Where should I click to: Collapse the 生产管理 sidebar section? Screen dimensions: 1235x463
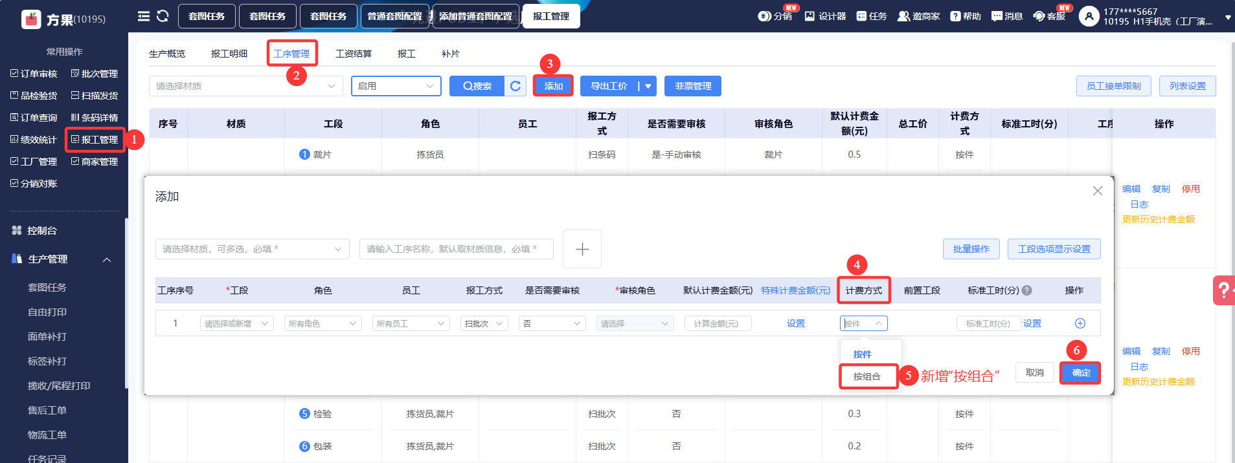click(x=107, y=259)
